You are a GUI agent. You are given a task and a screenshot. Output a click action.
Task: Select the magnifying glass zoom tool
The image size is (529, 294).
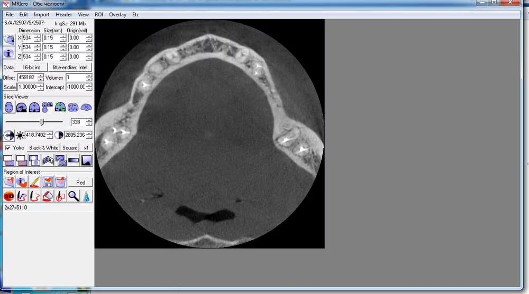(x=73, y=196)
